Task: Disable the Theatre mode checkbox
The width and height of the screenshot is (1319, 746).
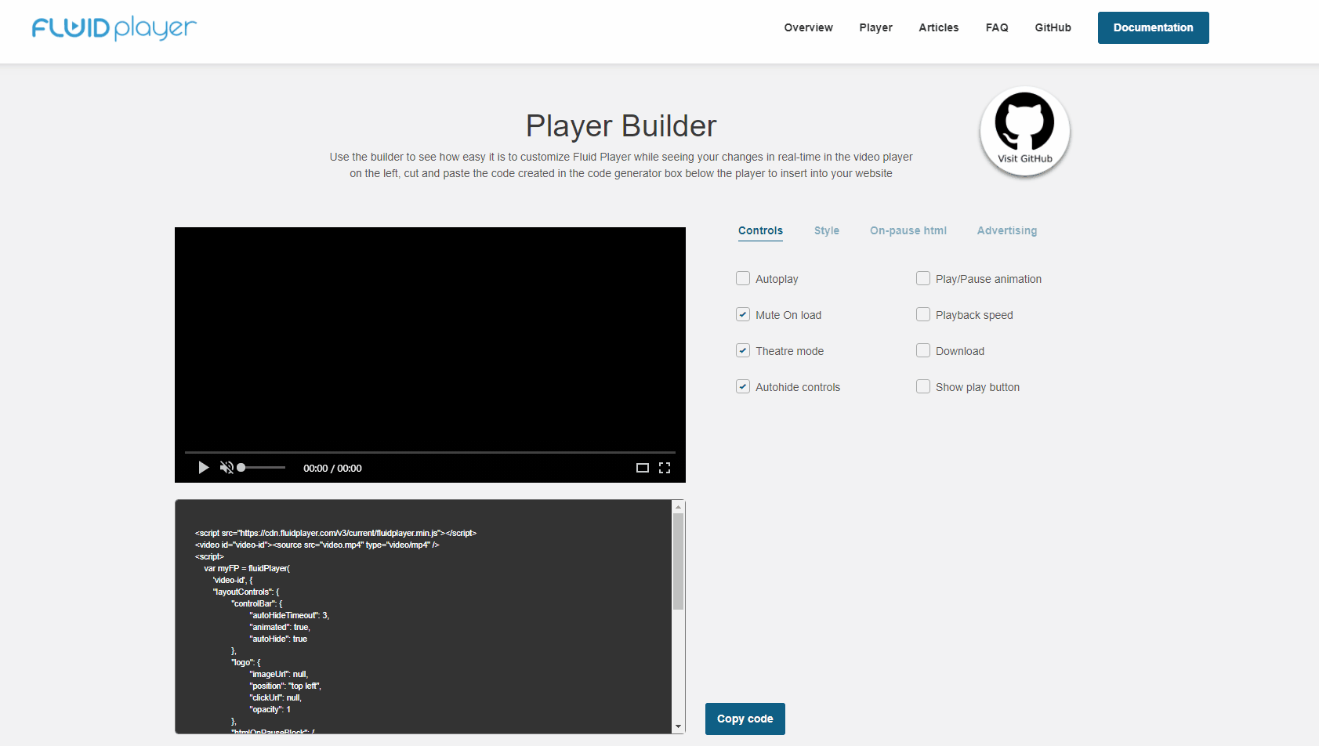Action: point(743,350)
